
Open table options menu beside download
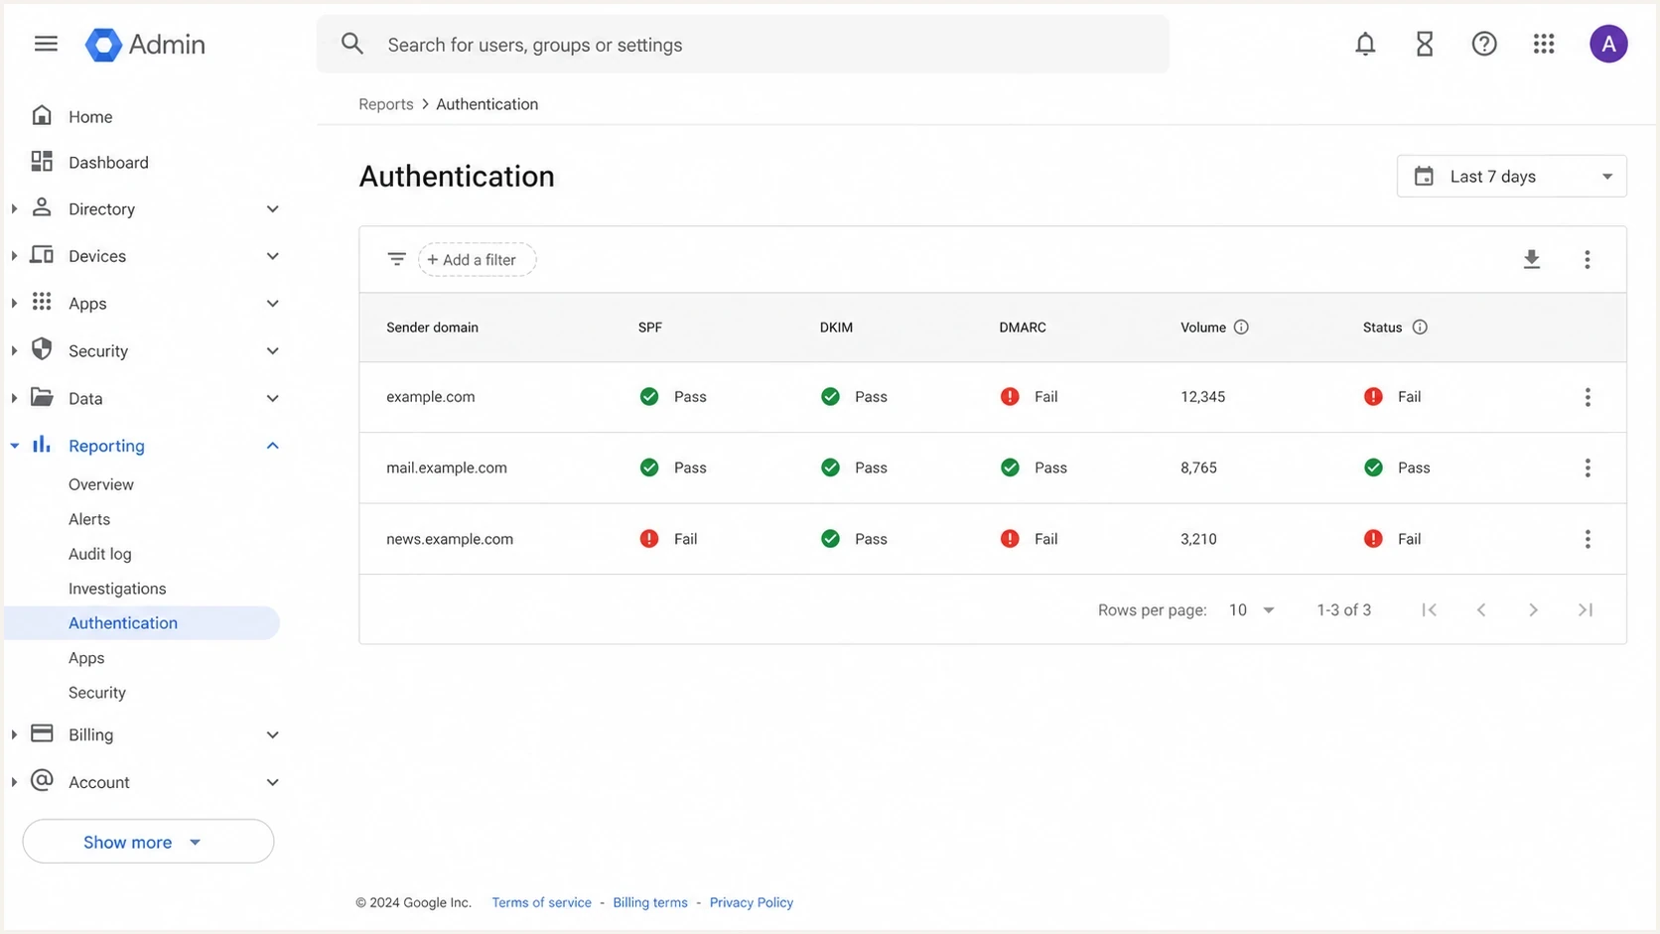point(1588,259)
